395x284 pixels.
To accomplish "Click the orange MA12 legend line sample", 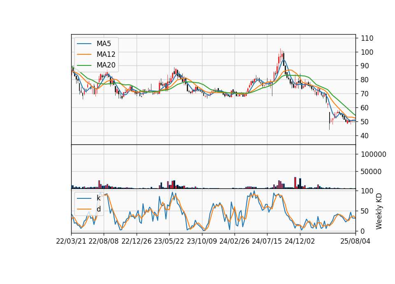I will click(84, 54).
